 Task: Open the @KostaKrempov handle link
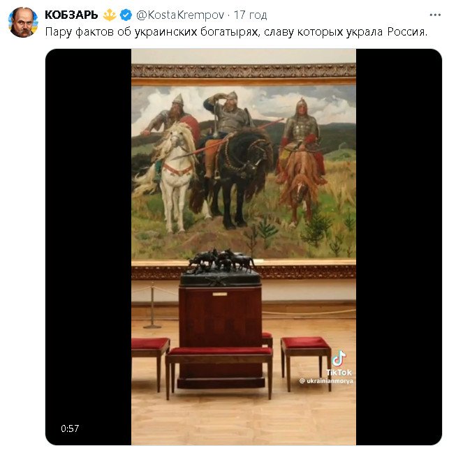pyautogui.click(x=180, y=15)
